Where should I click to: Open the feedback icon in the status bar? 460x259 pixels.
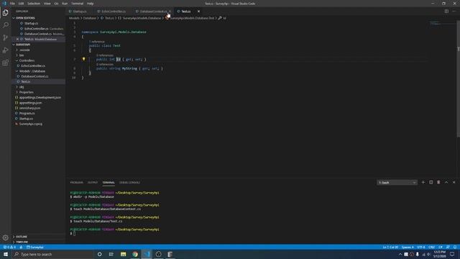448,247
